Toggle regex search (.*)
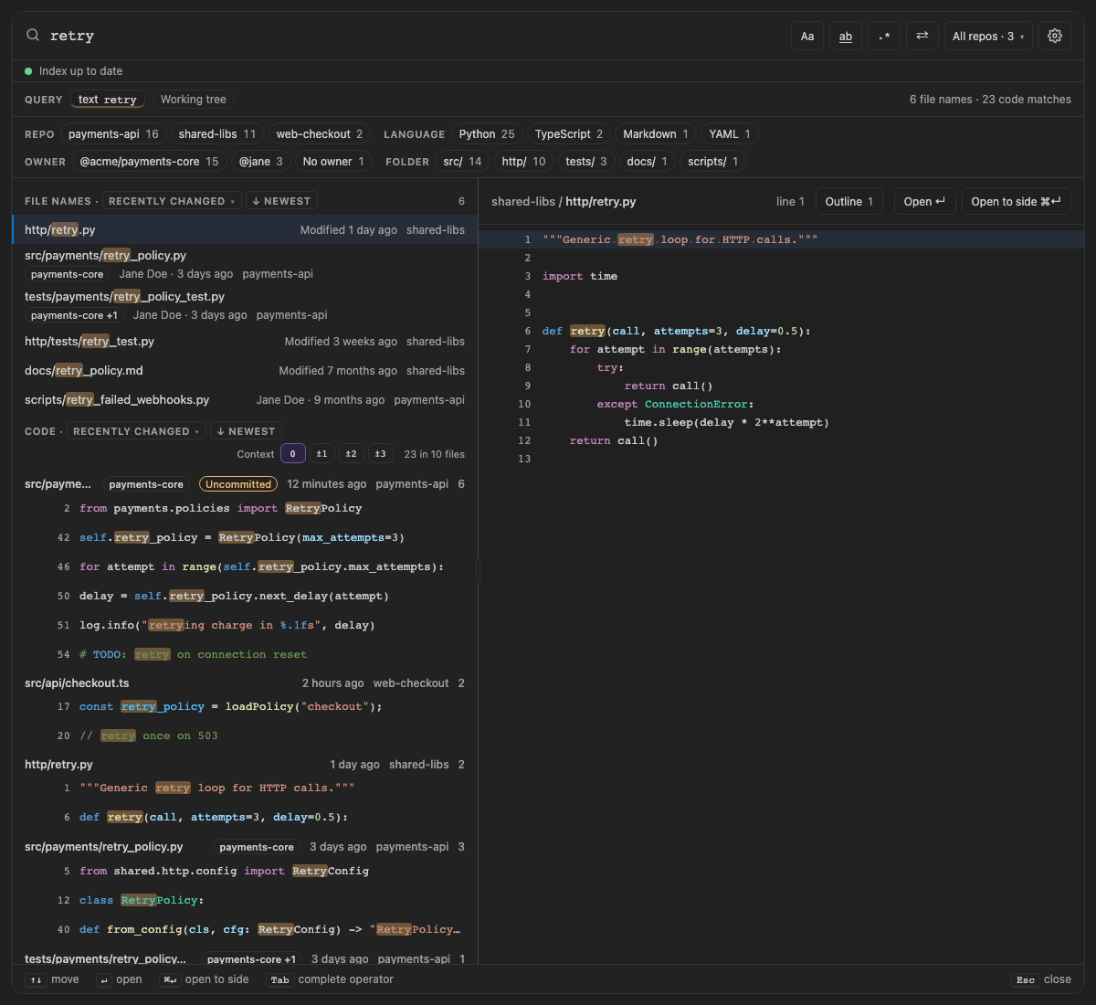This screenshot has width=1096, height=1005. (884, 36)
